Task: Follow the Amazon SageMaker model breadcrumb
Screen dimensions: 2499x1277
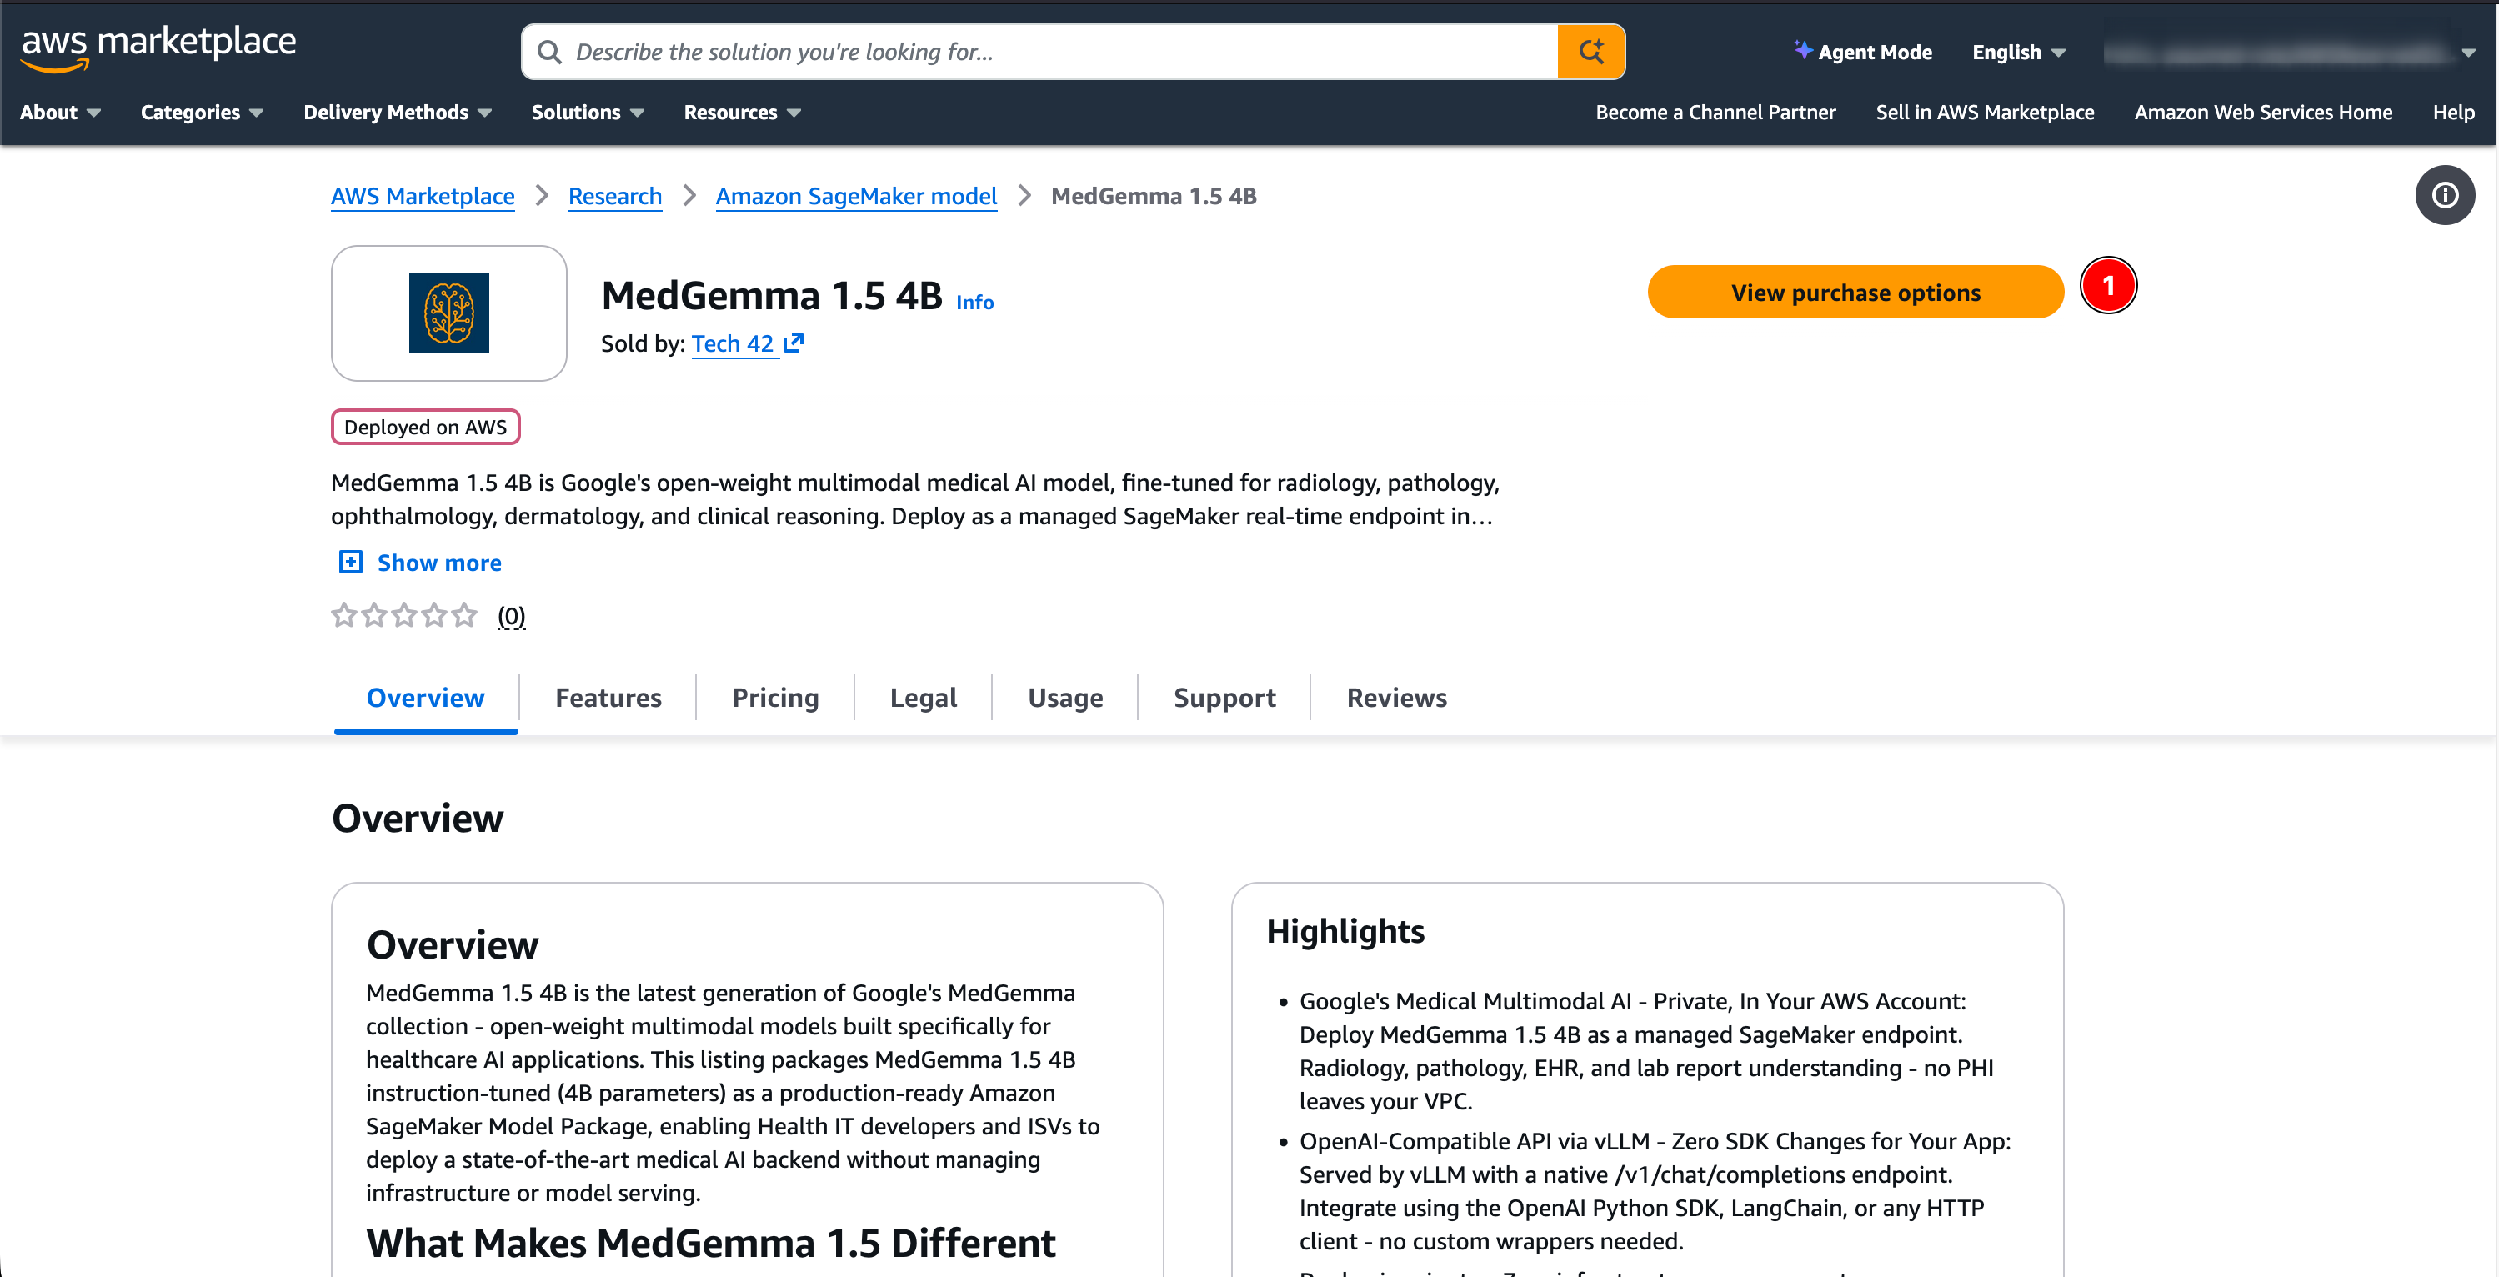Action: click(x=857, y=196)
